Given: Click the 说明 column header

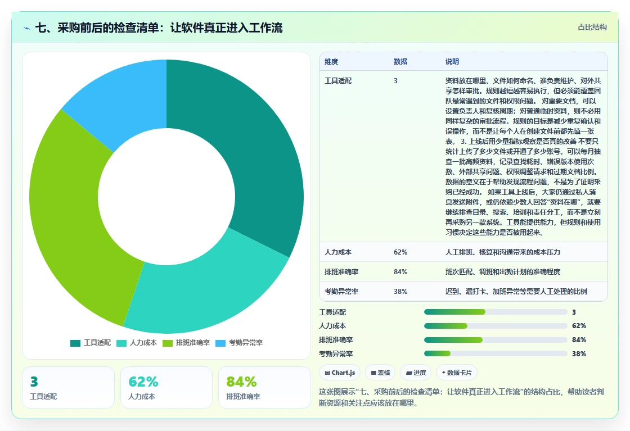Looking at the screenshot, I should [x=452, y=62].
